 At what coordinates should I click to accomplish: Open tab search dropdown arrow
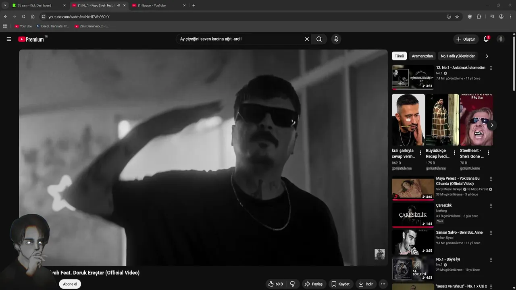(5, 5)
